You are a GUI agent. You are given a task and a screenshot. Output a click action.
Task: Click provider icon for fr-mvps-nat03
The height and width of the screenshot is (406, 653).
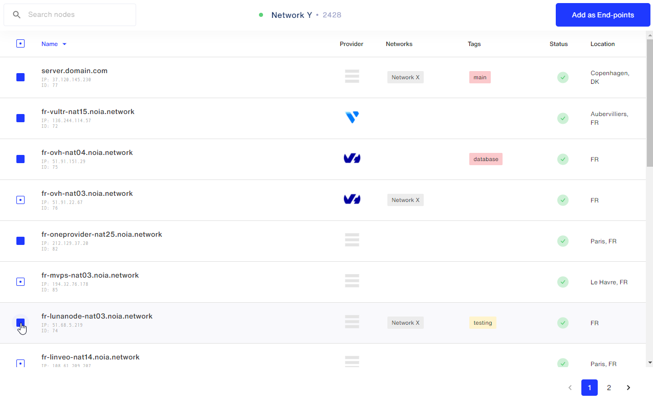[352, 281]
